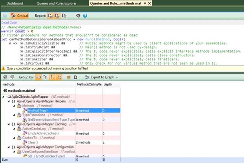The width and height of the screenshot is (244, 163).
Task: Collapse the ActiveCacheLog class node
Action: pos(14,129)
